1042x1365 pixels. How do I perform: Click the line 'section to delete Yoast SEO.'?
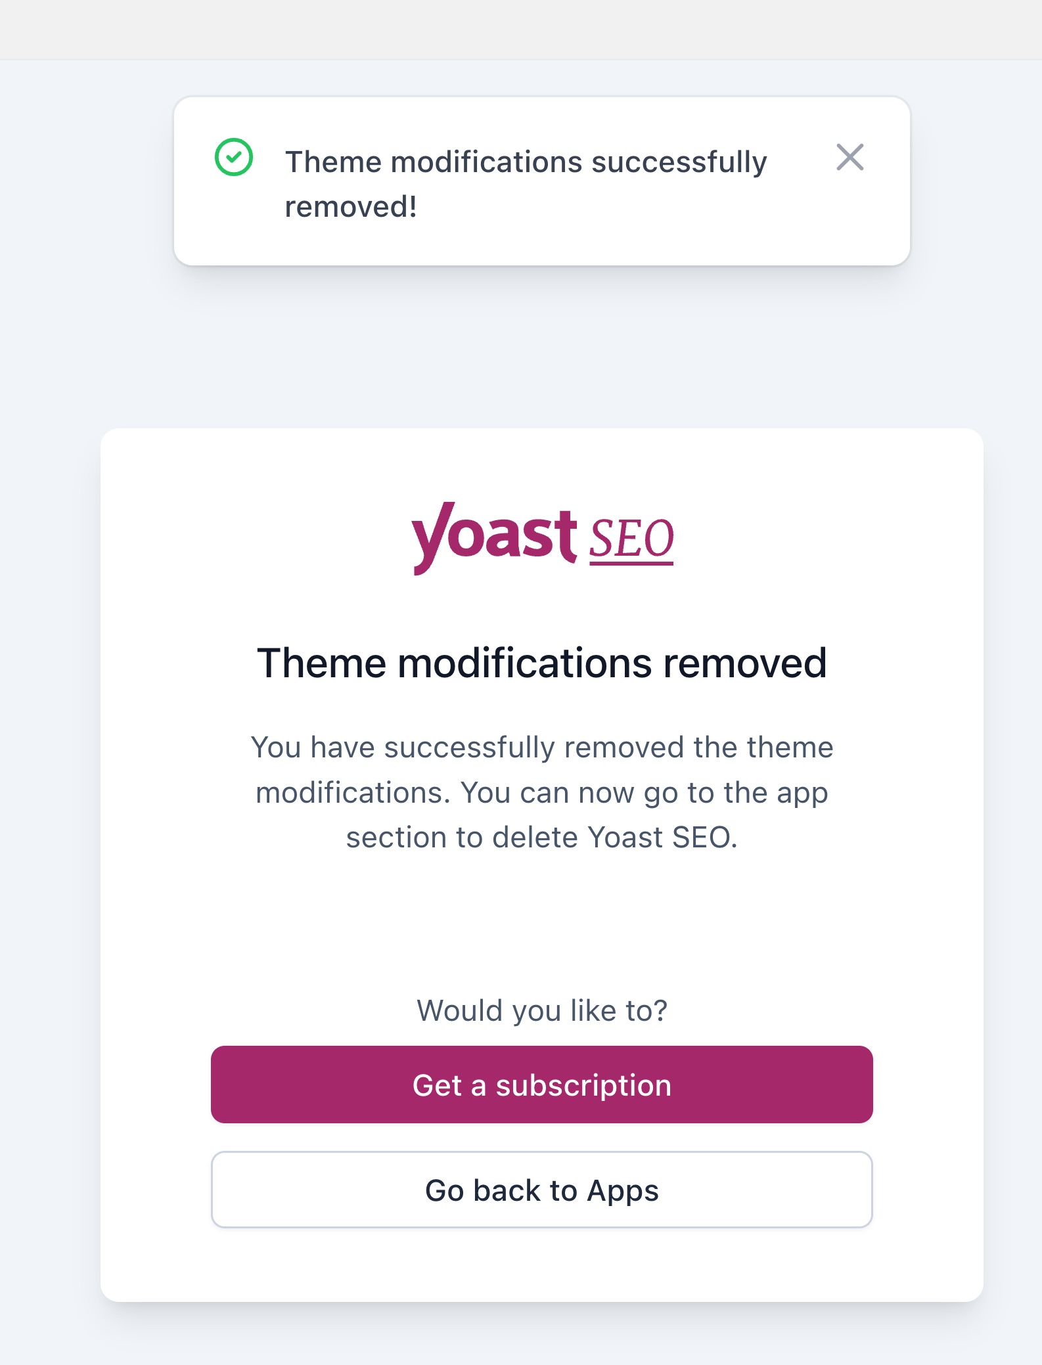(x=542, y=838)
